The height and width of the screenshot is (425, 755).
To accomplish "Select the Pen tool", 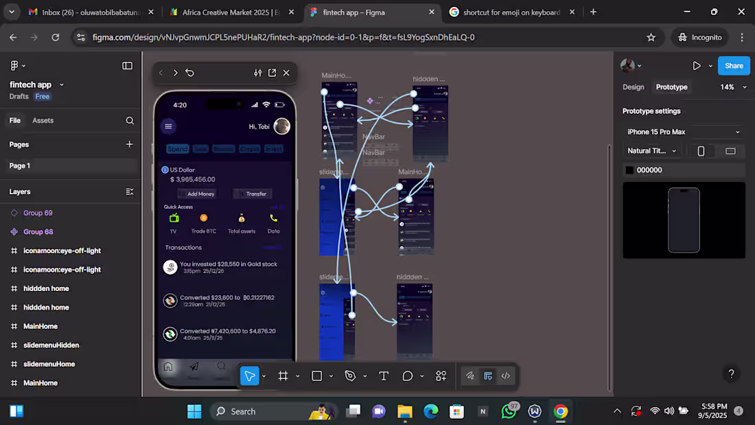I will coord(350,376).
